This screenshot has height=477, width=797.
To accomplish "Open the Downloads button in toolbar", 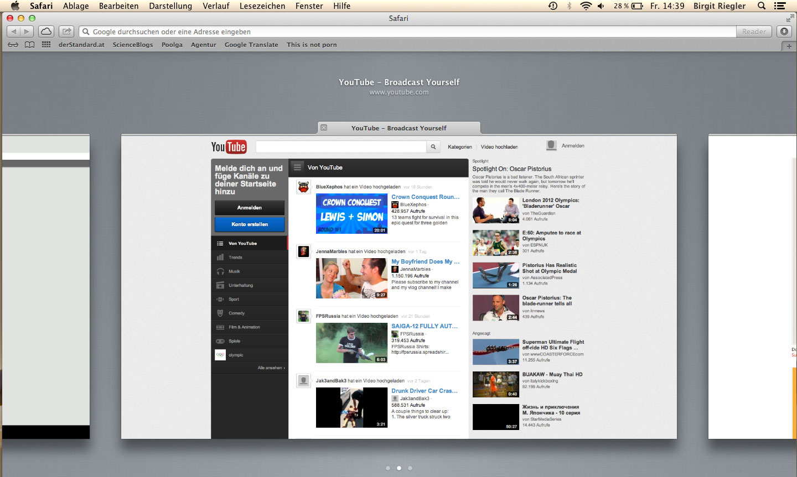I will pyautogui.click(x=784, y=32).
